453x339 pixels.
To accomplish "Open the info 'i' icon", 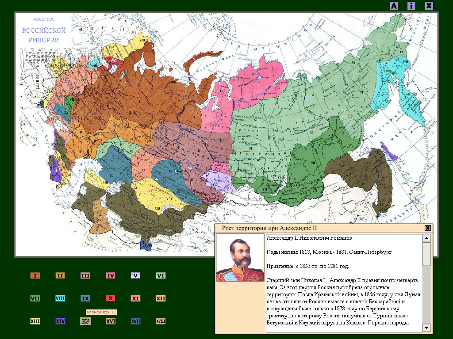I will (x=411, y=5).
